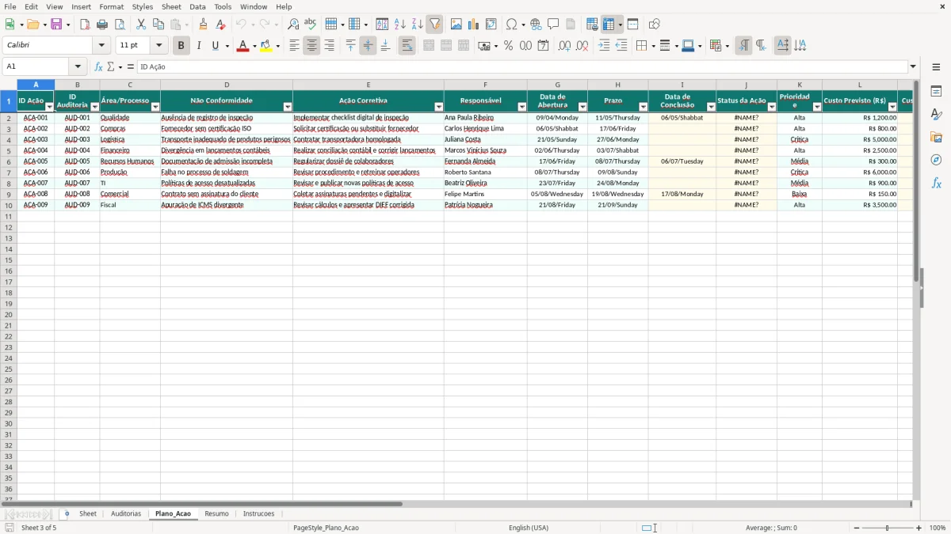951x534 pixels.
Task: Format as percent
Action: click(x=509, y=46)
